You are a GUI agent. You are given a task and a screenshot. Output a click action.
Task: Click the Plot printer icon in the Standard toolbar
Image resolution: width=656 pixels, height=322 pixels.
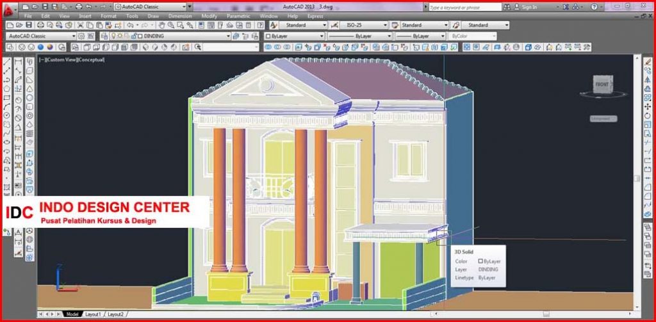point(40,25)
